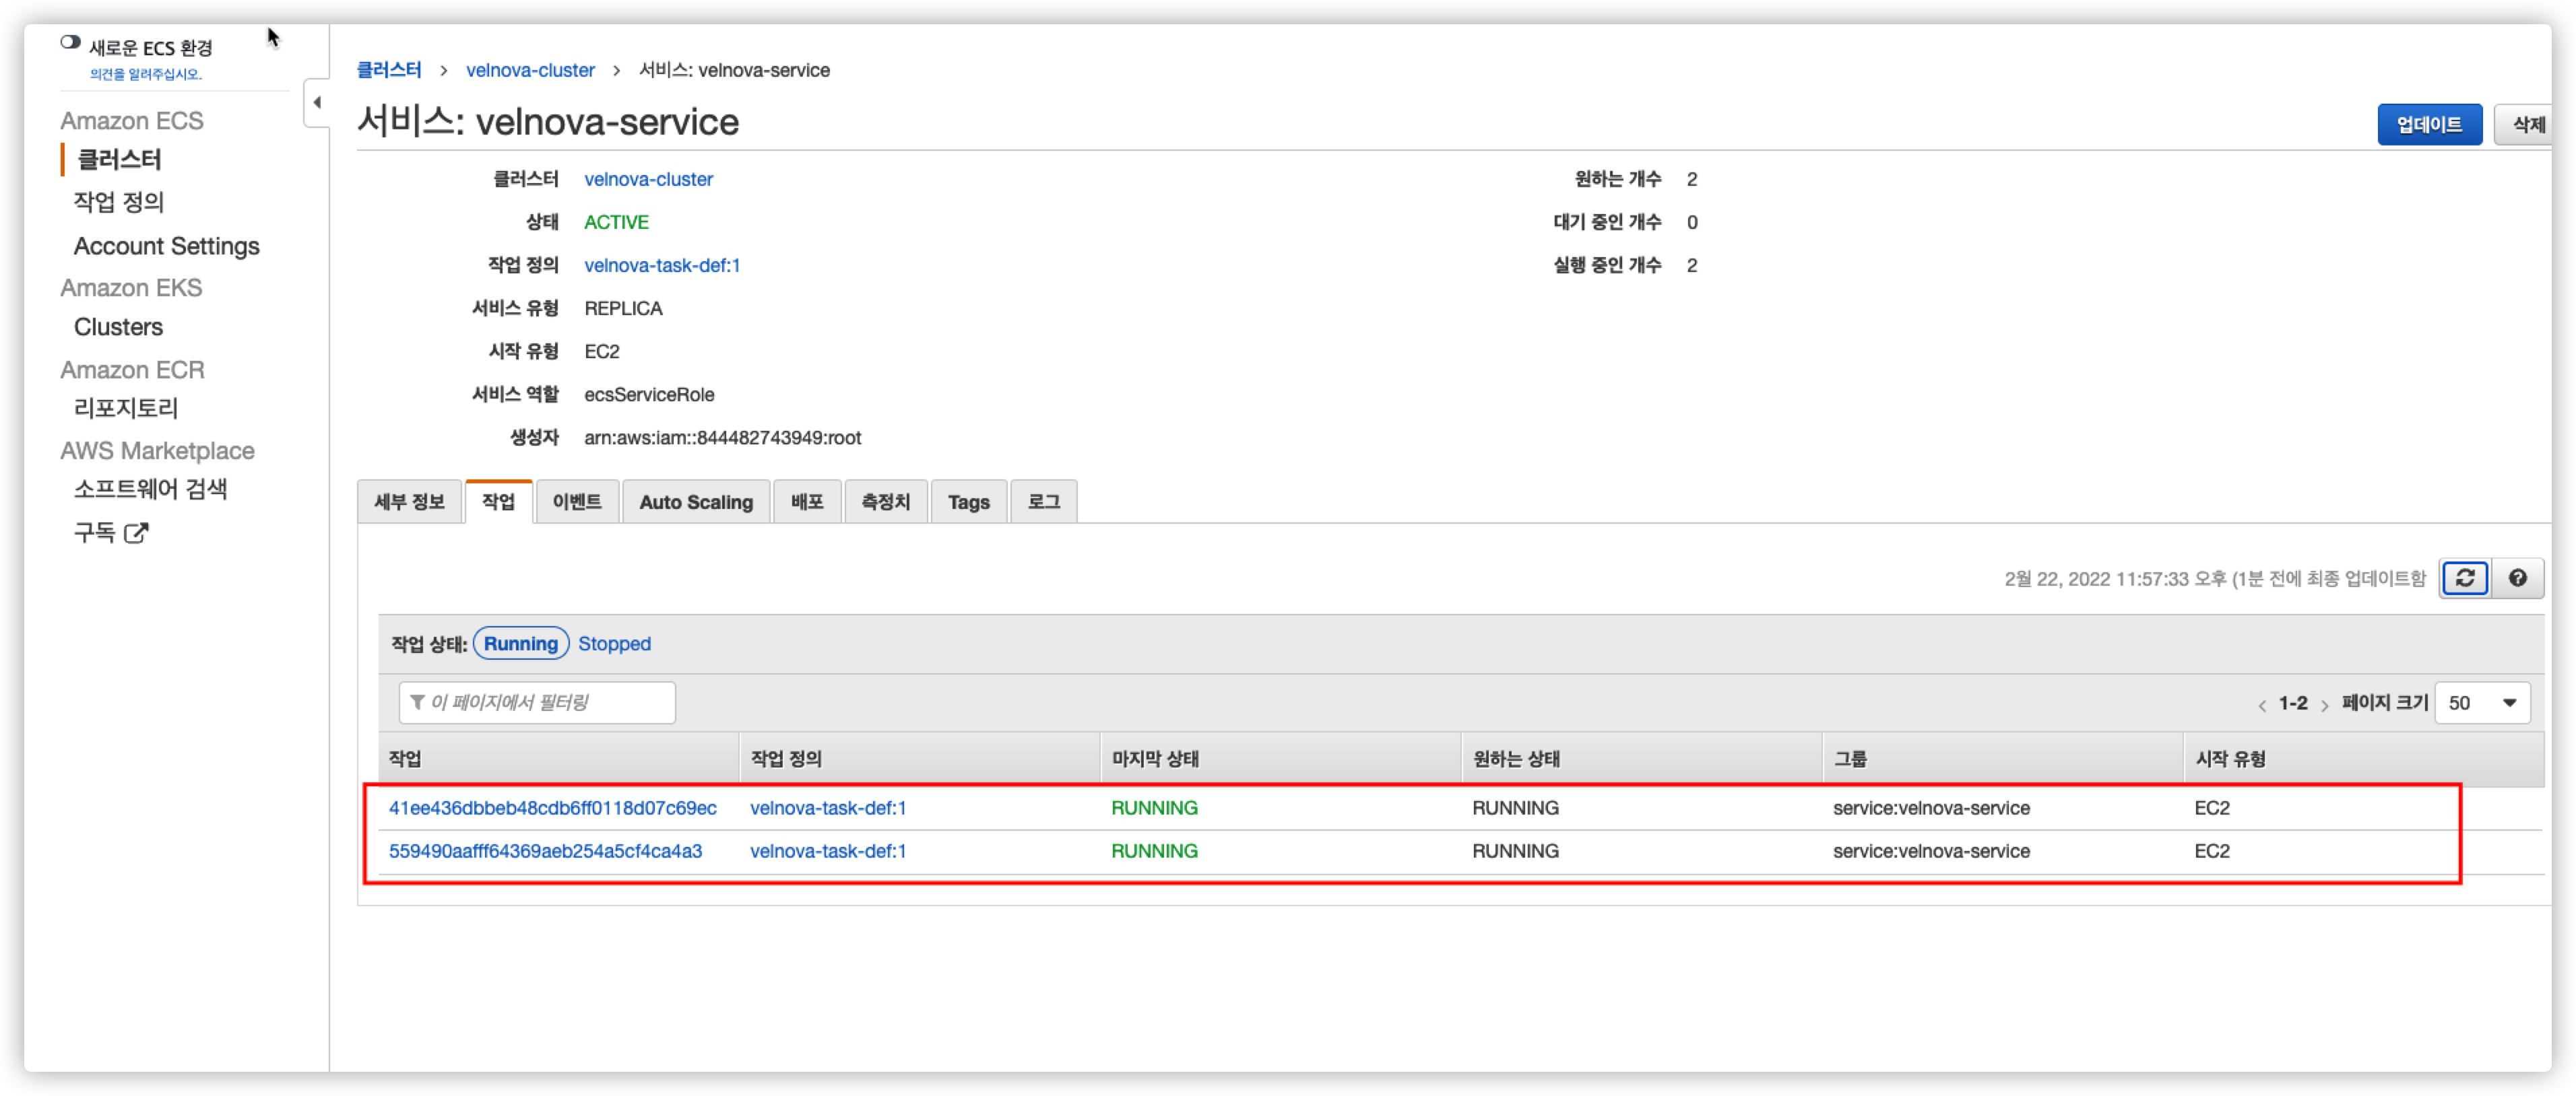Go to next page arrow in pagination
Viewport: 2576px width, 1096px height.
click(2324, 704)
